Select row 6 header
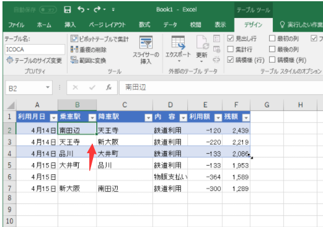The height and width of the screenshot is (227, 323). coord(9,177)
